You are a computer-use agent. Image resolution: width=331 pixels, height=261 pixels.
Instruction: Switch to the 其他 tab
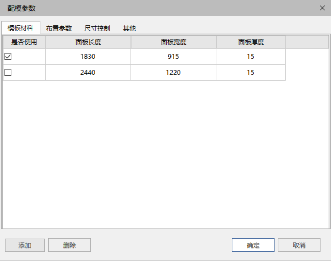(129, 28)
